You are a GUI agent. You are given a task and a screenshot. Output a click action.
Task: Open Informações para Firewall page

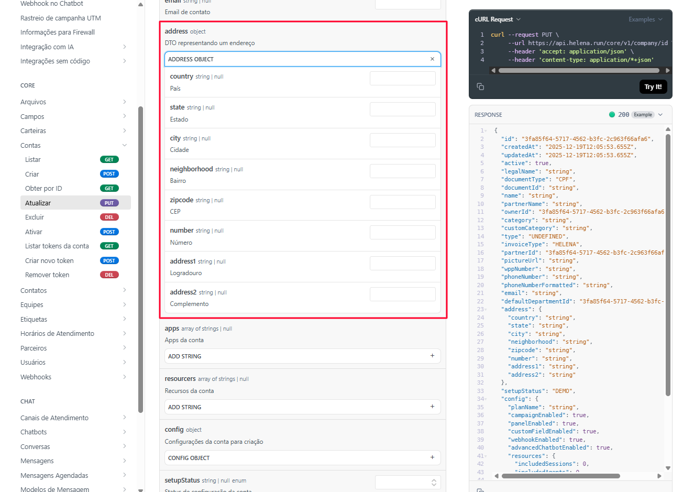pos(58,32)
